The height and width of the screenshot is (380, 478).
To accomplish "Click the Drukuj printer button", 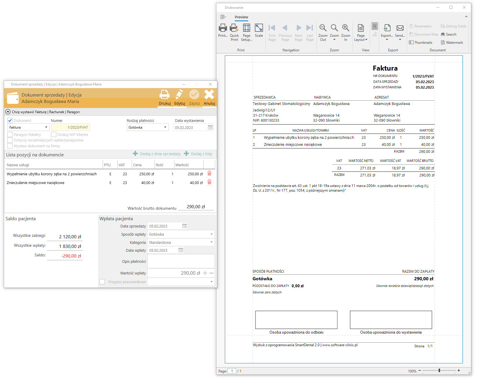I will pyautogui.click(x=165, y=98).
